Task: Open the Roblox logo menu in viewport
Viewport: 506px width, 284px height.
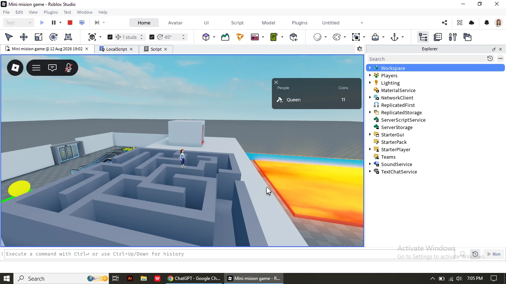Action: click(15, 68)
